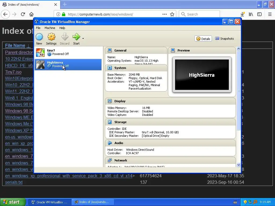
Task: Show site information for the page
Action: tap(58, 14)
